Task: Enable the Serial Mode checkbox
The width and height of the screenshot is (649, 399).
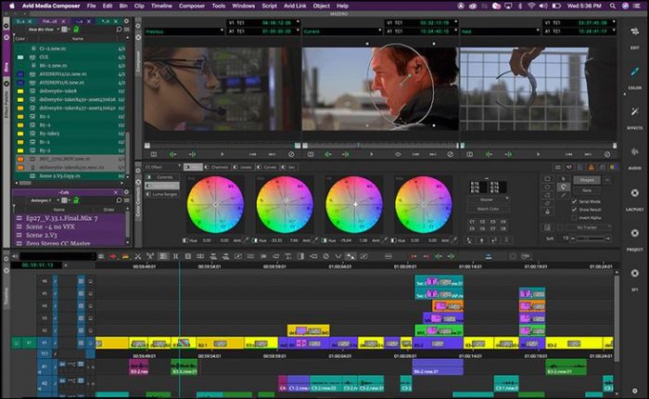Action: 575,201
